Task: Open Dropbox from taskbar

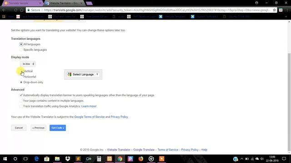Action: [x=68, y=159]
